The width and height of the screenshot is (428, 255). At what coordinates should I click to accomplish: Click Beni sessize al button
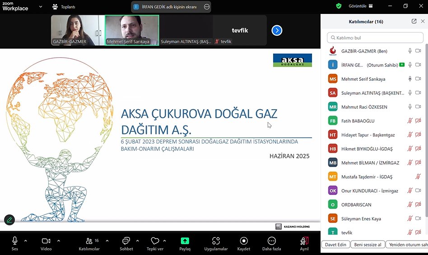coord(368,245)
